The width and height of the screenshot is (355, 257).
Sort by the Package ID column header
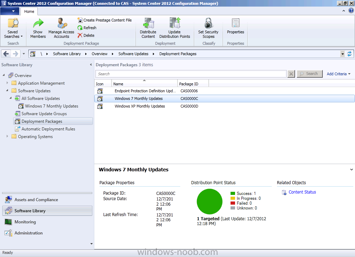(193, 84)
